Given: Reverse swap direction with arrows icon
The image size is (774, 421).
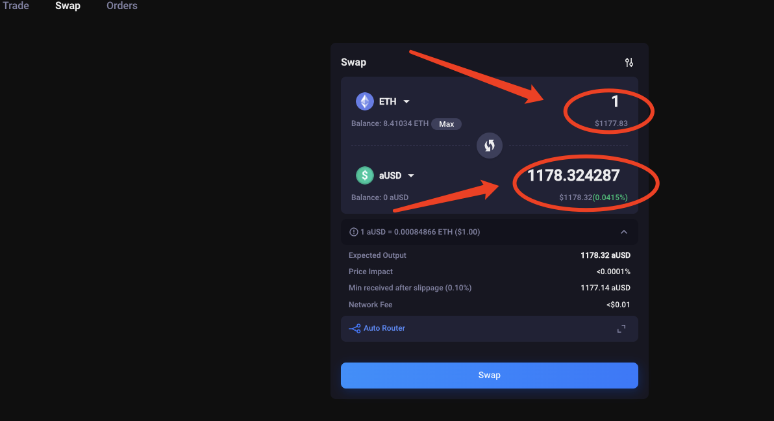Looking at the screenshot, I should coord(490,145).
